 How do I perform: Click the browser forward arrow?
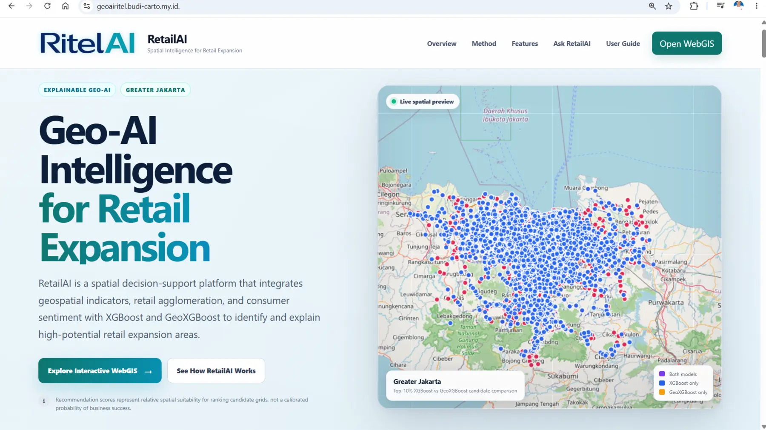click(29, 6)
